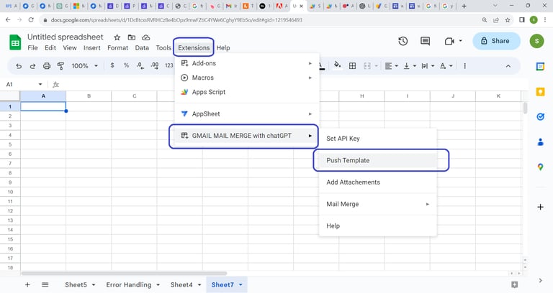Image resolution: width=553 pixels, height=293 pixels.
Task: Open the View menu
Action: [x=70, y=48]
